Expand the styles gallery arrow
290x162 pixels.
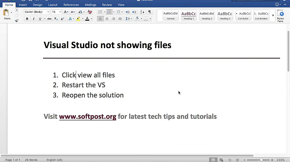[x=273, y=15]
